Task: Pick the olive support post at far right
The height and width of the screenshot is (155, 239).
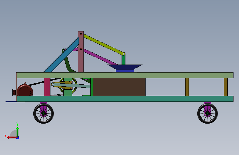Action: pyautogui.click(x=226, y=87)
